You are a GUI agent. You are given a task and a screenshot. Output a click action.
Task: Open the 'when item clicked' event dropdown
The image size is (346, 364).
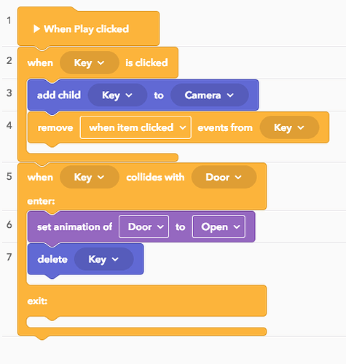[x=135, y=127]
